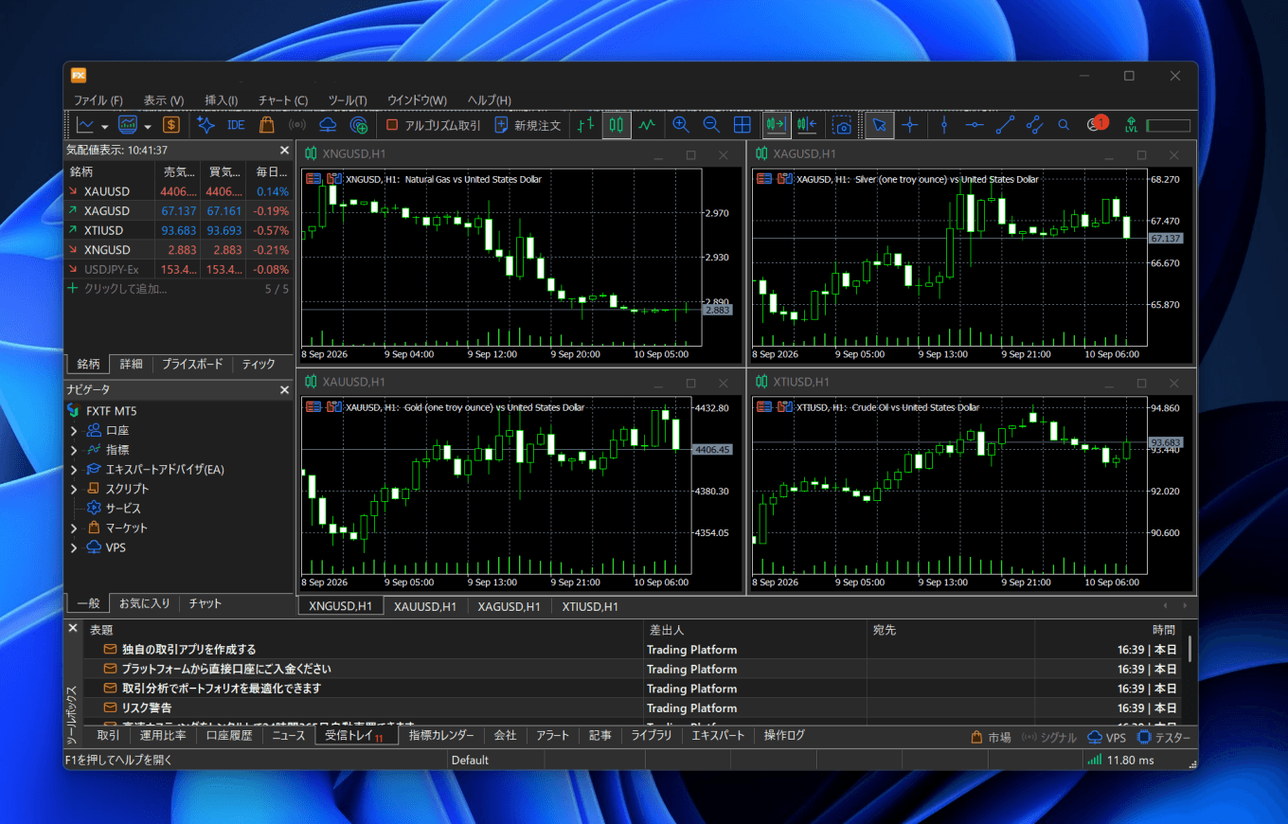Toggle chart shift from right edge
This screenshot has width=1288, height=824.
tap(807, 125)
